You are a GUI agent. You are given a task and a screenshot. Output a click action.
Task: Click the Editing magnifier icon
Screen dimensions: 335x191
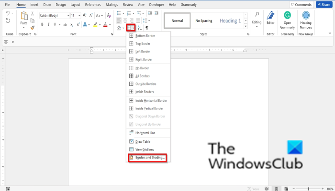coord(257,15)
